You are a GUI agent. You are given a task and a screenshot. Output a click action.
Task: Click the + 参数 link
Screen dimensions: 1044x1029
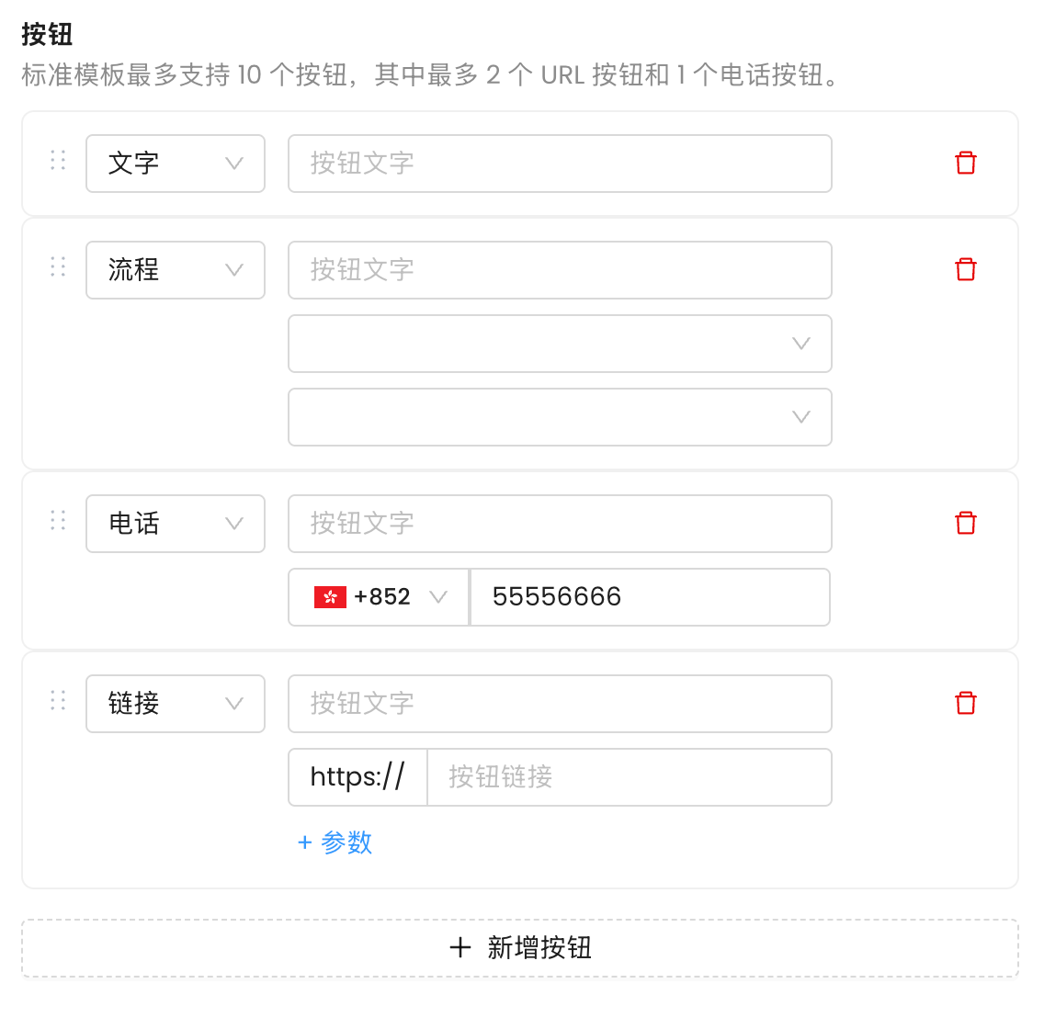335,842
